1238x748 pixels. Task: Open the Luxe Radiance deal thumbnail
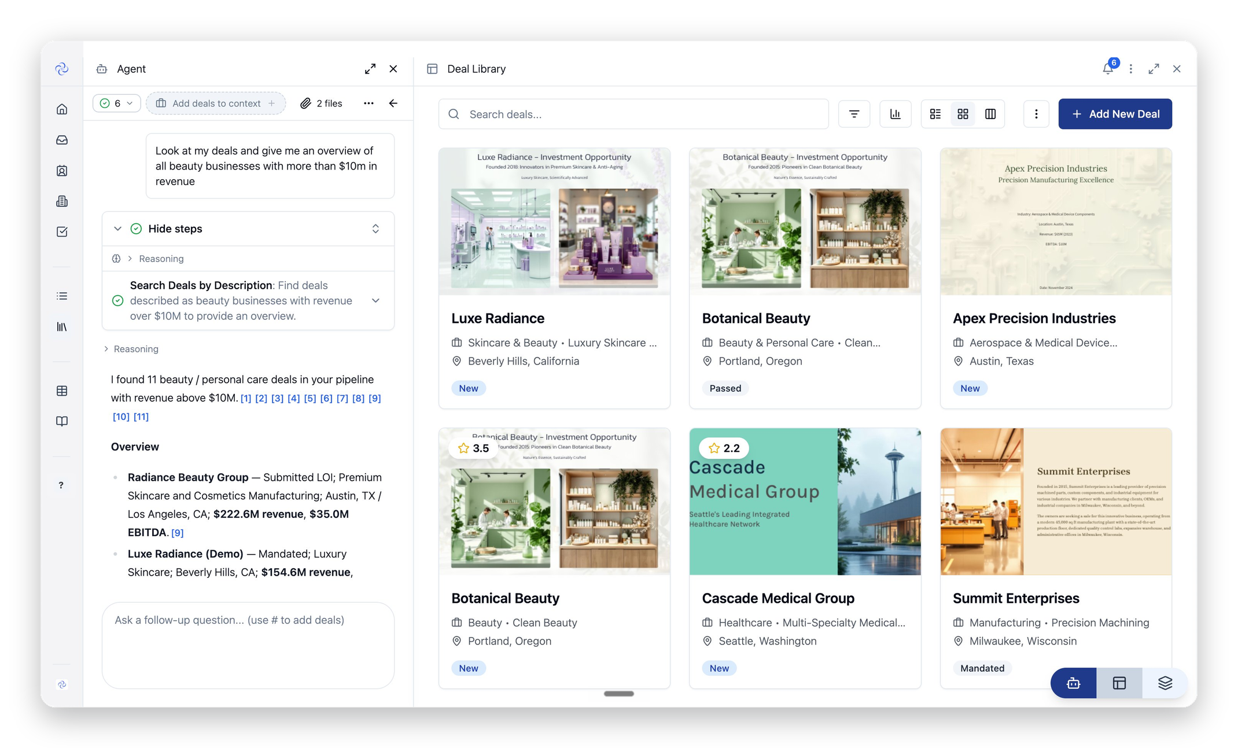coord(554,222)
